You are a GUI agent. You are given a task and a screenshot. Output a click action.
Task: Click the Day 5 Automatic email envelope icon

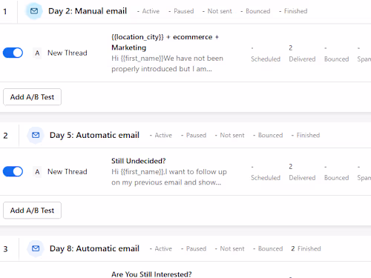(36, 135)
